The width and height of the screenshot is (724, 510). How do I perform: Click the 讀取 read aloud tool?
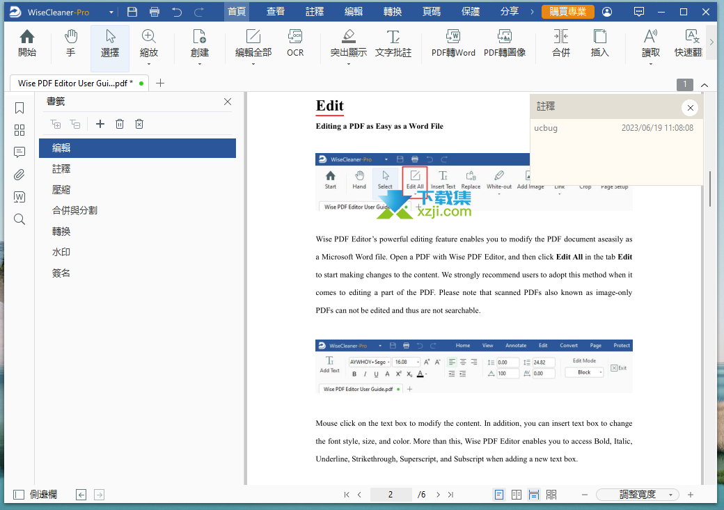(x=651, y=43)
